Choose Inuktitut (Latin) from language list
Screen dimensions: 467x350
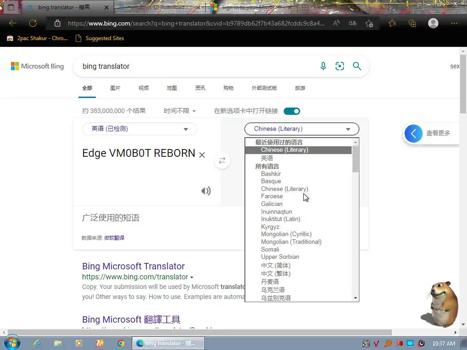[x=280, y=219]
